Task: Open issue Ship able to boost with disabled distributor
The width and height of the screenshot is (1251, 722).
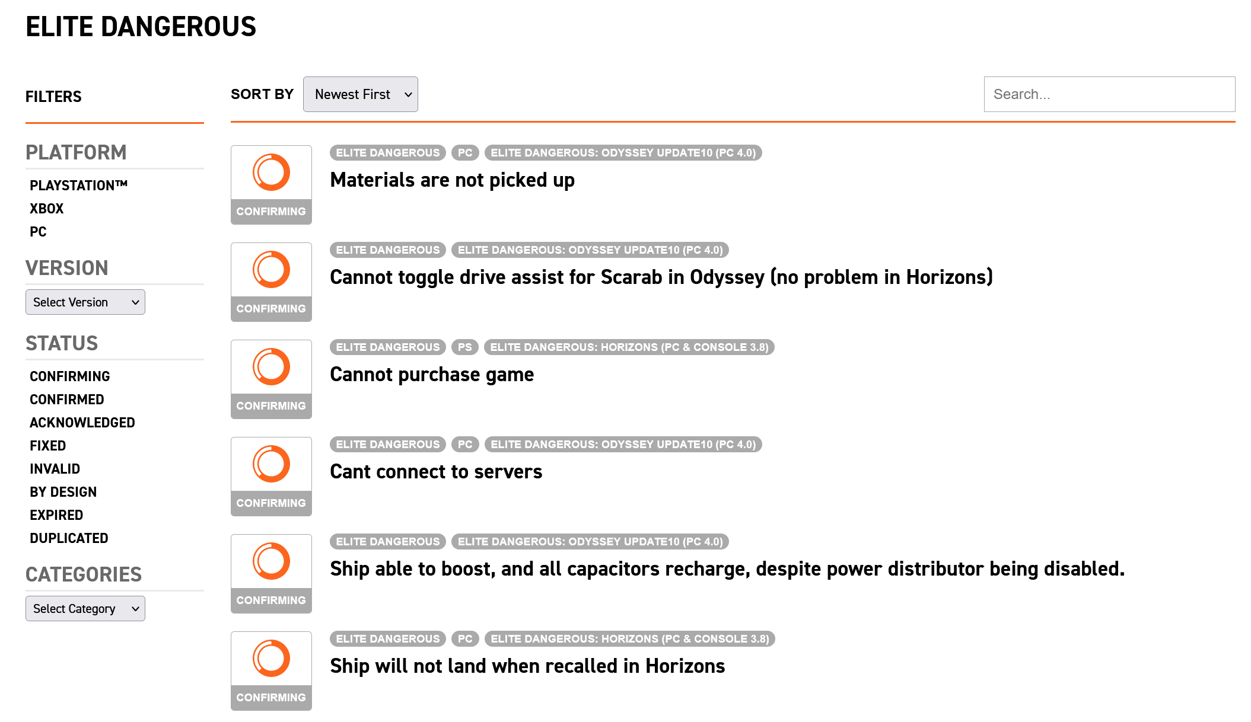Action: (727, 569)
